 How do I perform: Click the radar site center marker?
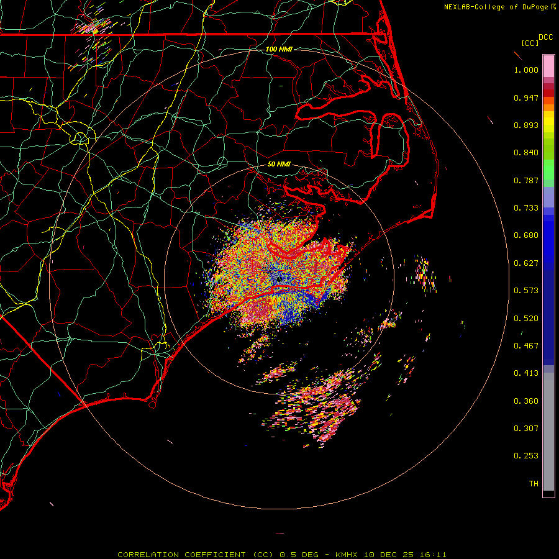click(x=279, y=279)
